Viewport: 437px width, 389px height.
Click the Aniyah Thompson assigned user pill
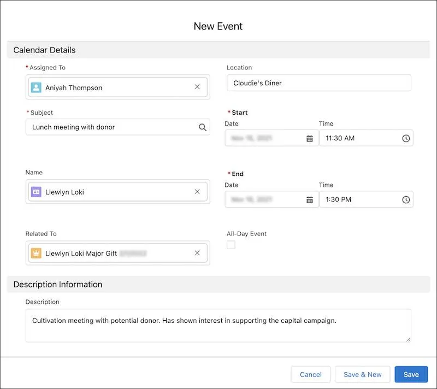pyautogui.click(x=117, y=87)
